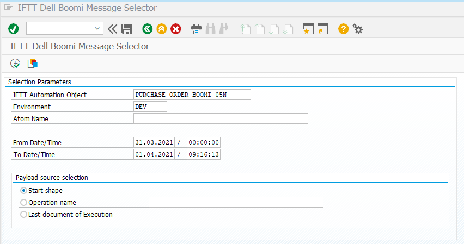Open the window menu icon in title bar

[x=8, y=8]
